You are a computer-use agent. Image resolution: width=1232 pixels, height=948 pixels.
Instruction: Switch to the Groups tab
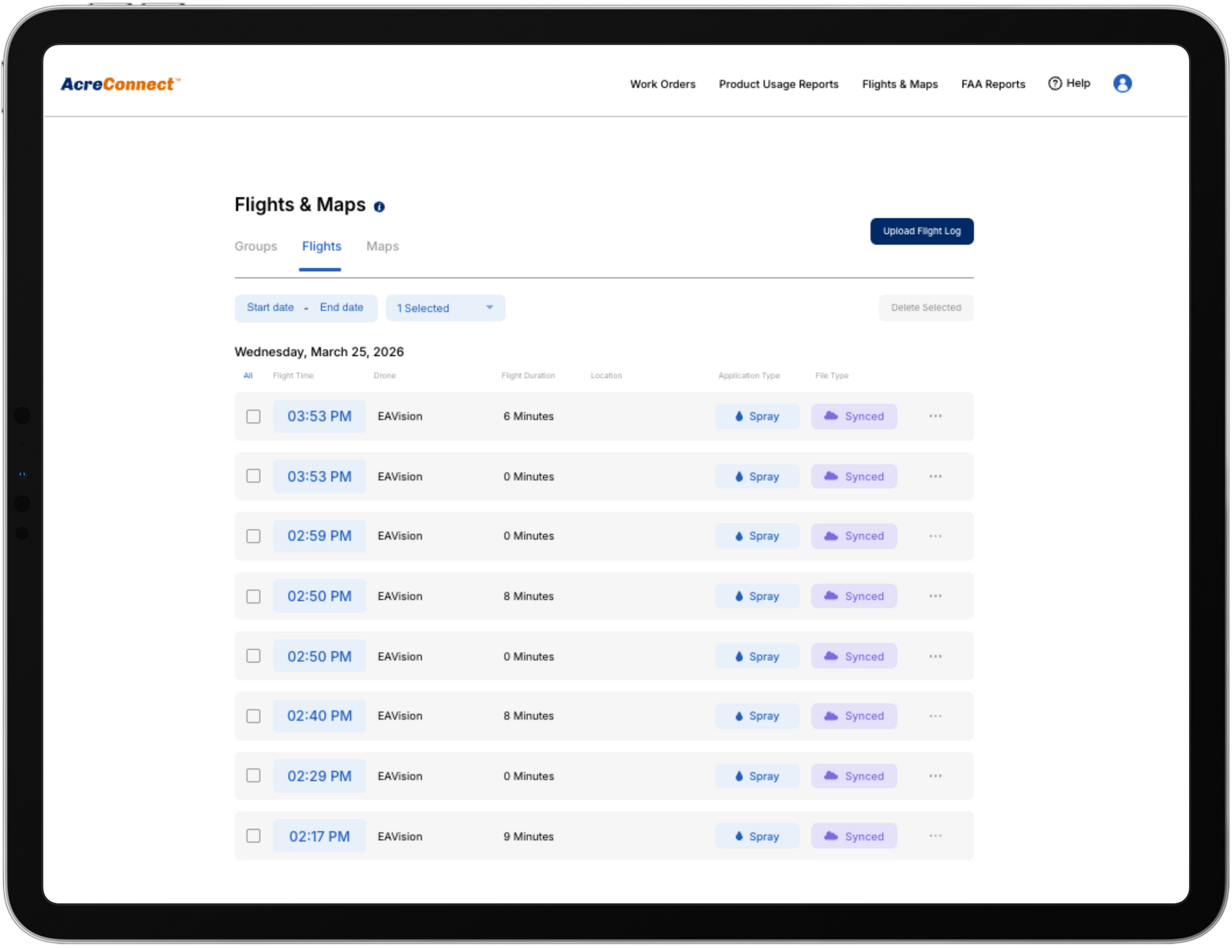tap(255, 246)
